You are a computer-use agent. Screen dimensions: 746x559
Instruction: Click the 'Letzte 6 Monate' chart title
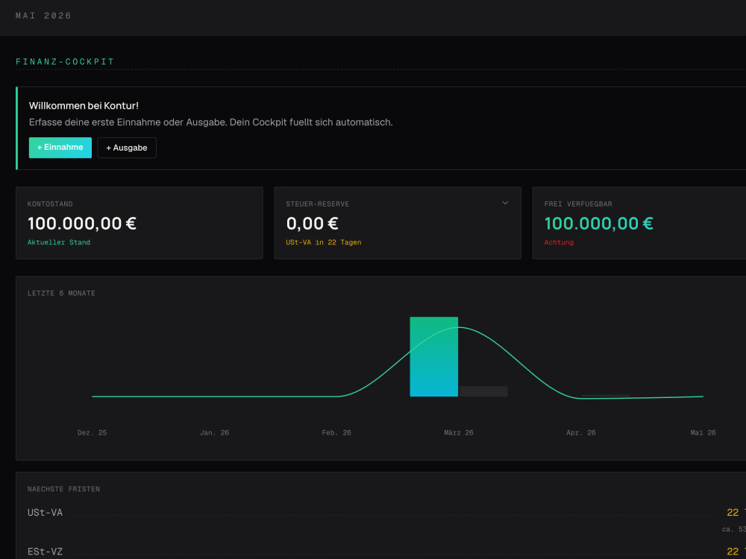pyautogui.click(x=61, y=293)
